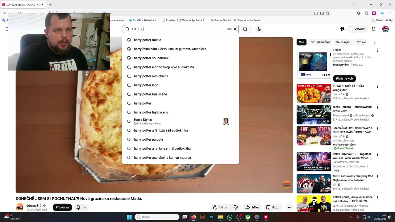This screenshot has width=395, height=222.
Task: Bookmark this page with the star icon
Action: [x=328, y=13]
